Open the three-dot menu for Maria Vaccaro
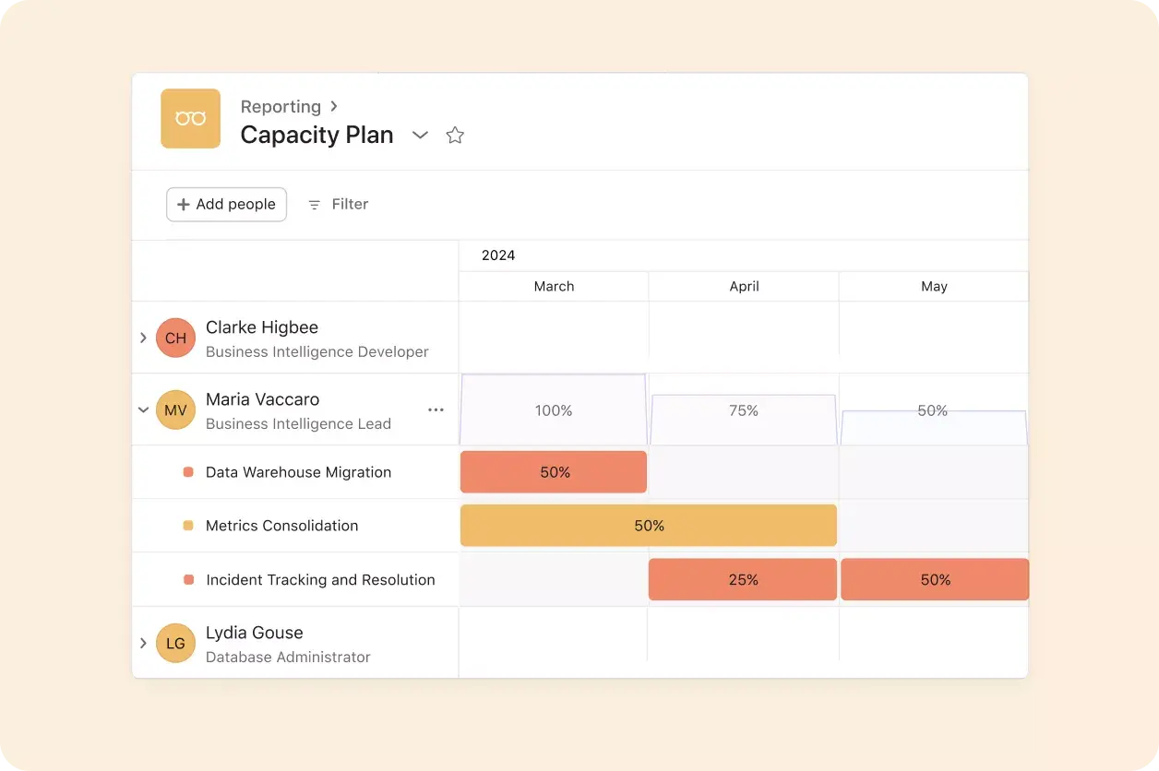The image size is (1159, 771). tap(436, 409)
